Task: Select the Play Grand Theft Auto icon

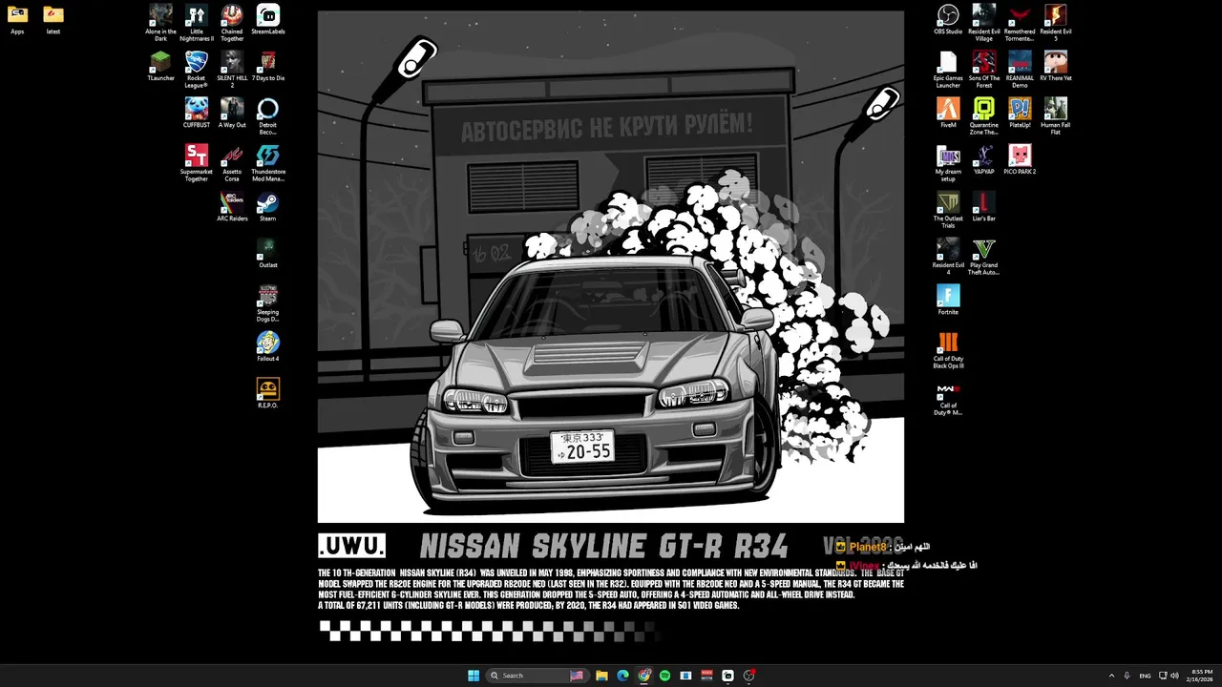Action: click(984, 257)
